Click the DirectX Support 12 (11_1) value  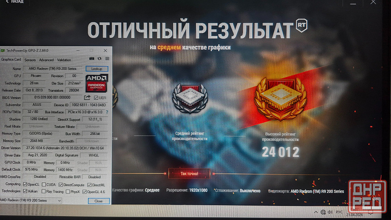[95, 119]
